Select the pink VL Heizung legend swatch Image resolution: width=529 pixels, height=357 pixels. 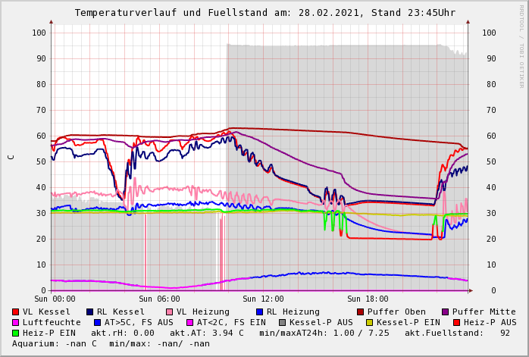click(x=170, y=312)
